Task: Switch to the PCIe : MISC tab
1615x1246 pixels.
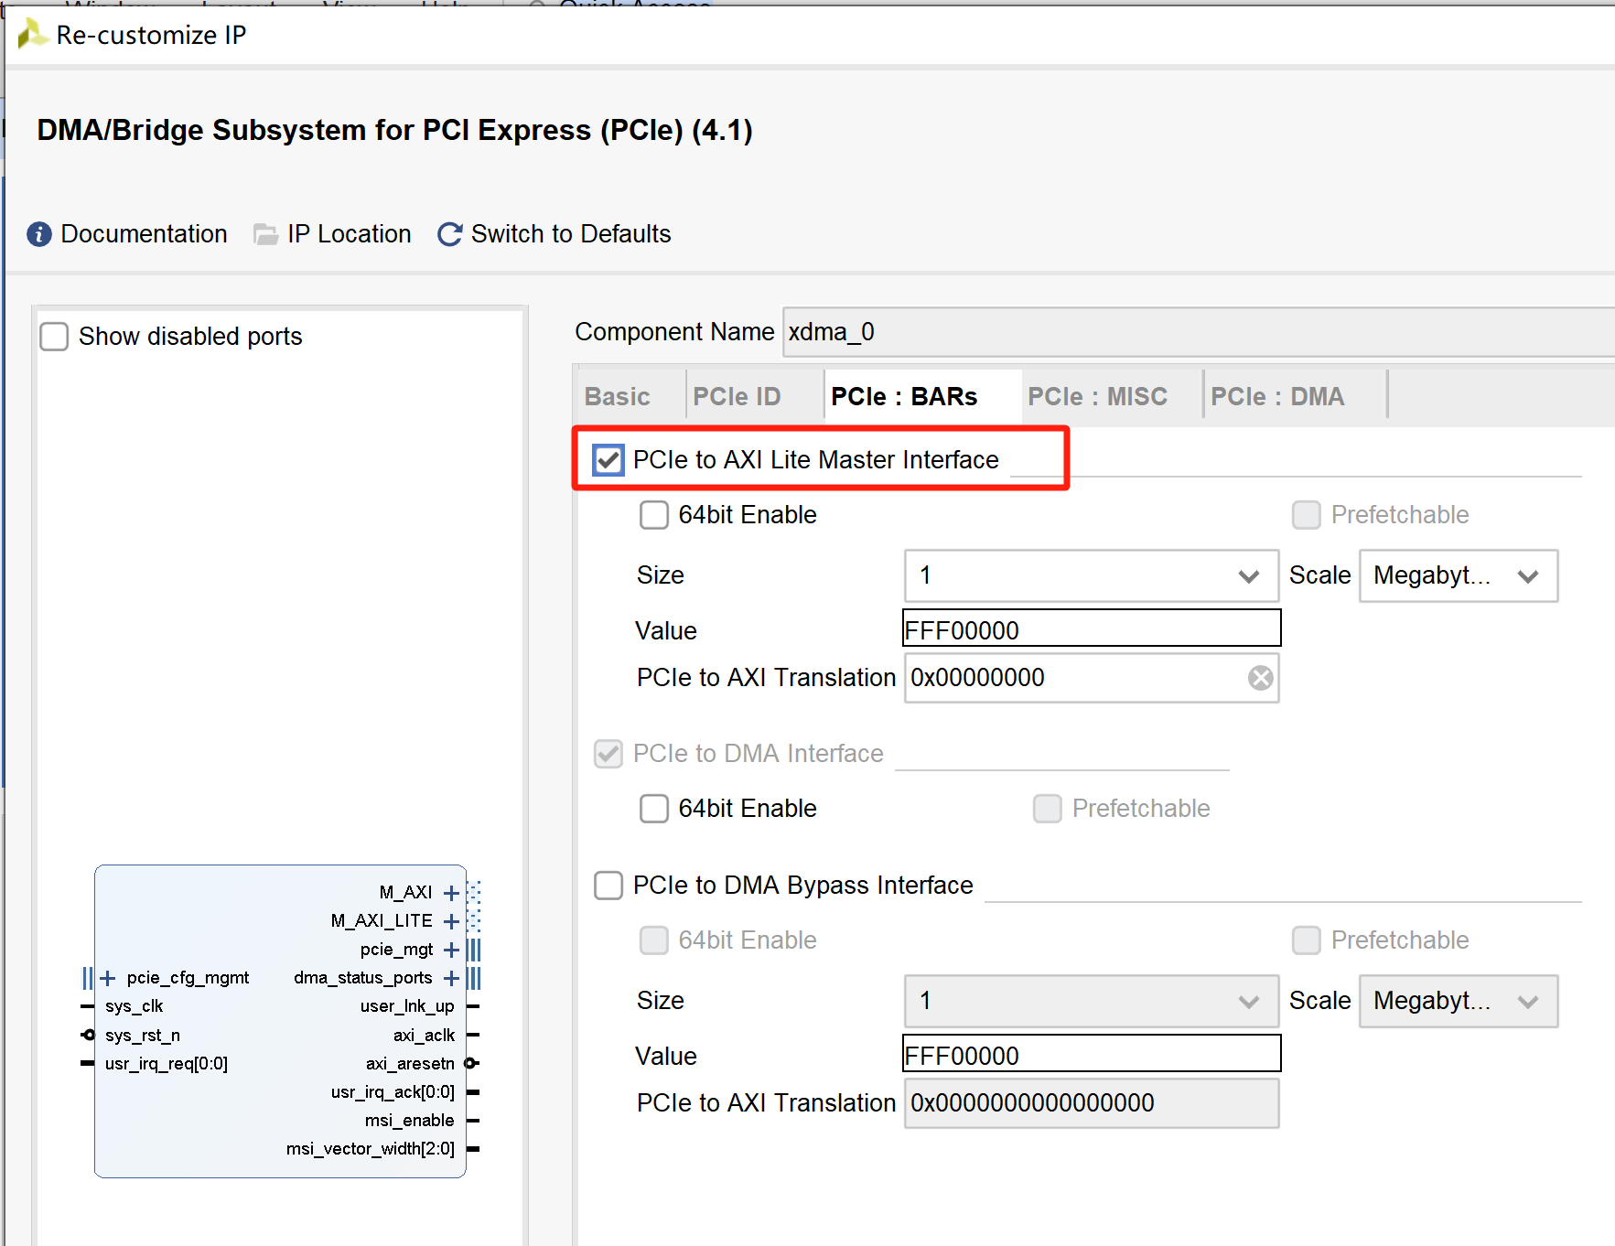Action: tap(1097, 396)
